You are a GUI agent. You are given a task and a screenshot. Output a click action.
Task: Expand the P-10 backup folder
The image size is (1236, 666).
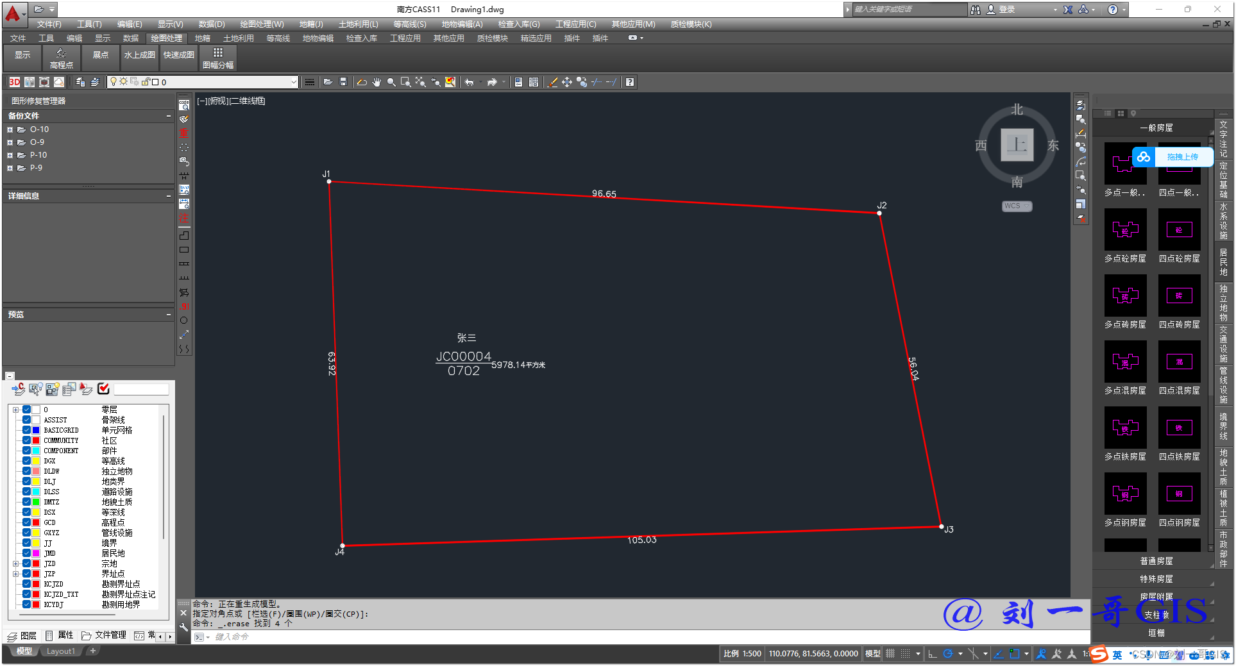point(10,155)
